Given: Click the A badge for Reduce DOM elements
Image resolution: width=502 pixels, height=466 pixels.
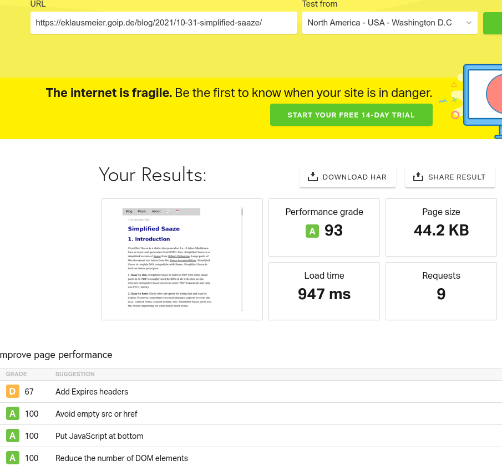Looking at the screenshot, I should tap(12, 458).
